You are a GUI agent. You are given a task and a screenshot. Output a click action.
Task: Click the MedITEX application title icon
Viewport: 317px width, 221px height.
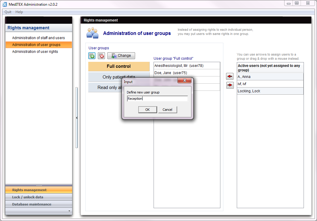tap(5, 4)
